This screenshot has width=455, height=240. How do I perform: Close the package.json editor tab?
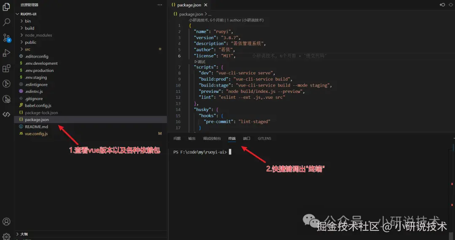(206, 5)
